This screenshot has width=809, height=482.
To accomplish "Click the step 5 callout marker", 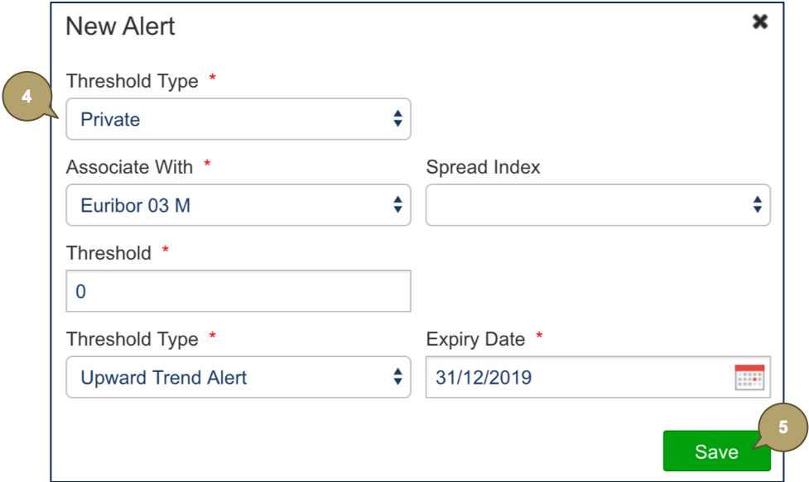I will tap(783, 427).
